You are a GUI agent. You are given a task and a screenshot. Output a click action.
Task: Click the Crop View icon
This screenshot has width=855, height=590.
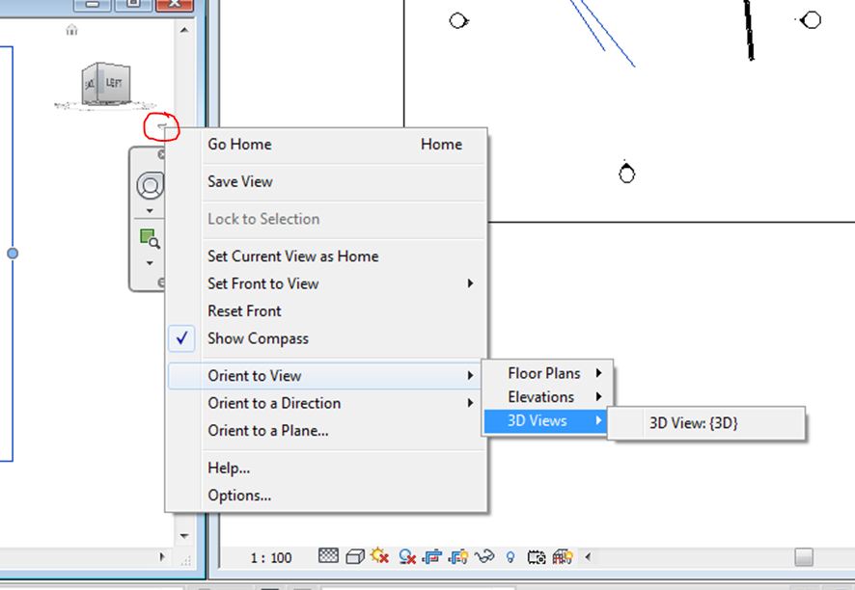pos(432,557)
